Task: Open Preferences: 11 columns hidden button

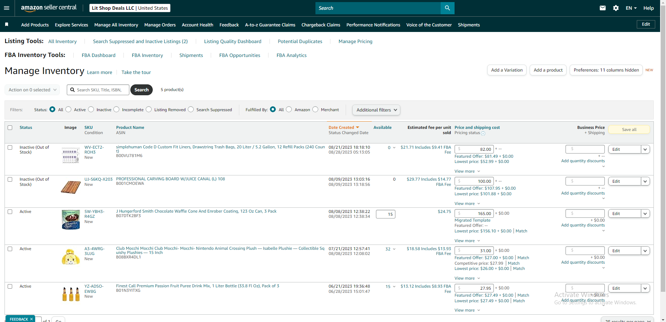Action: click(x=606, y=70)
